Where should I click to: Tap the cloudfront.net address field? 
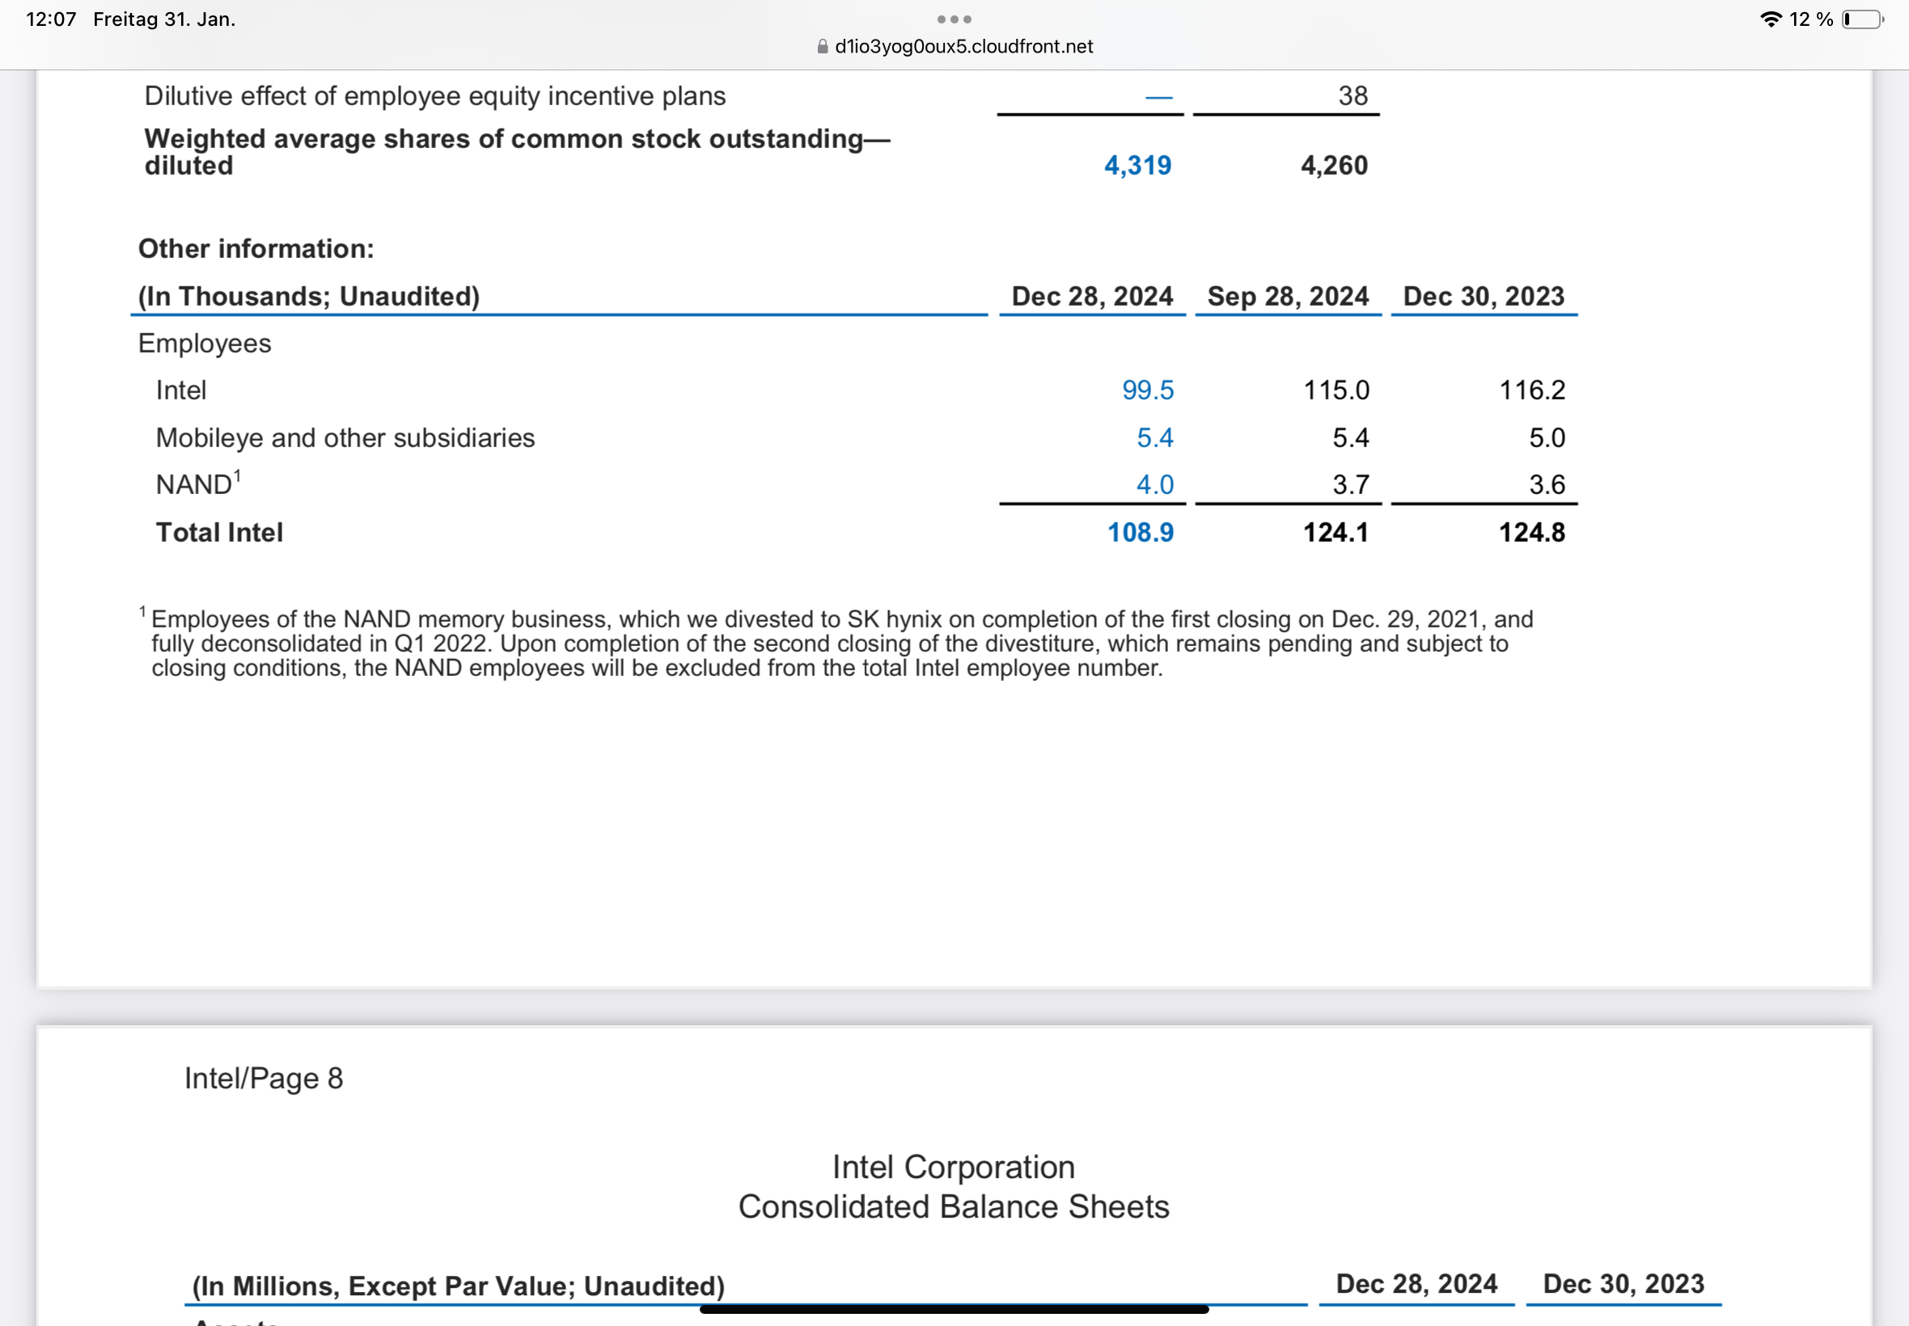963,47
